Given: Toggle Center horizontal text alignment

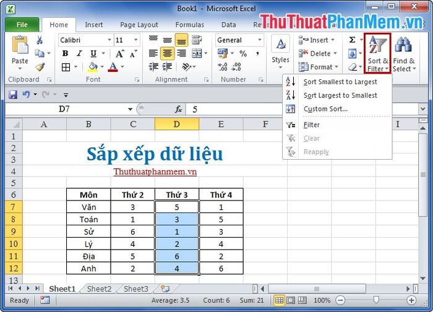Looking at the screenshot, I should point(167,53).
